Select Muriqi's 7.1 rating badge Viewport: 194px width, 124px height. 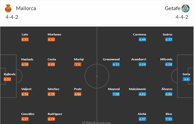coord(78,64)
